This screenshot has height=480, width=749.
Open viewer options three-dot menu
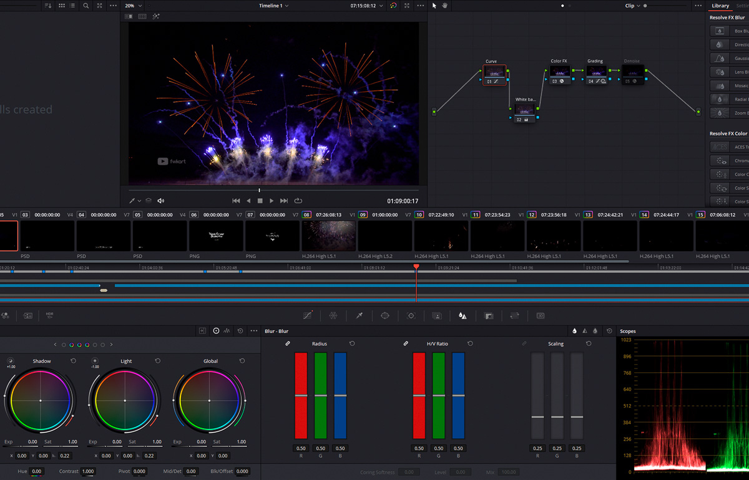click(x=420, y=6)
